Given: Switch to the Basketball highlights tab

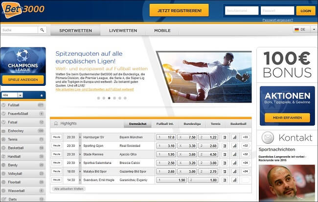Looking at the screenshot, I should click(238, 124).
